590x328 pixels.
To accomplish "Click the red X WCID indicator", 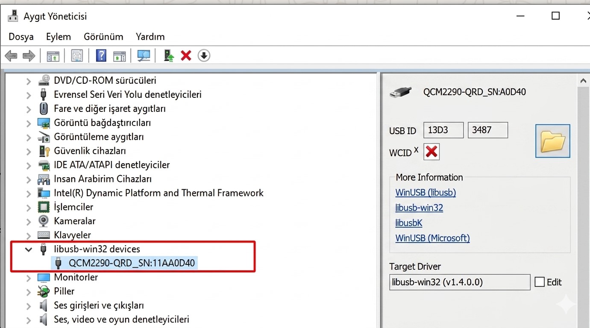I will pos(431,152).
